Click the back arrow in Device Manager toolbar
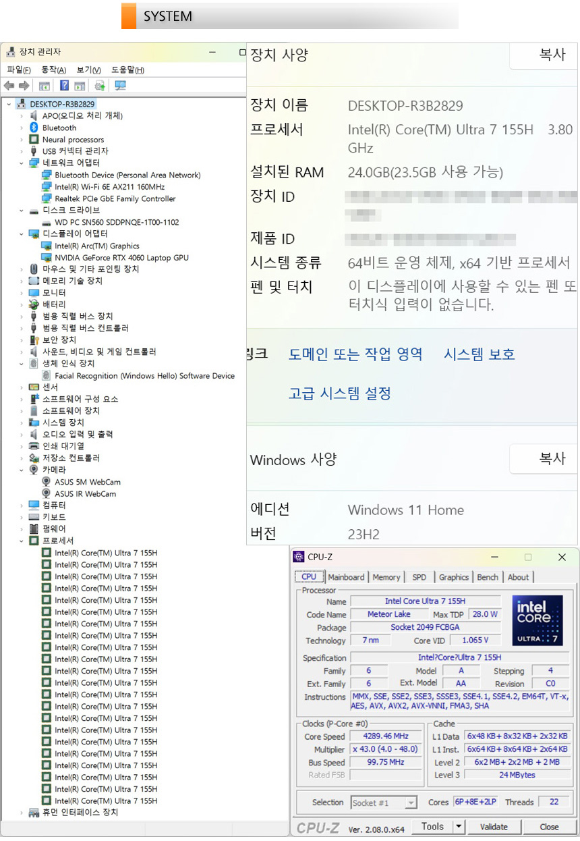The image size is (580, 841). pos(9,86)
